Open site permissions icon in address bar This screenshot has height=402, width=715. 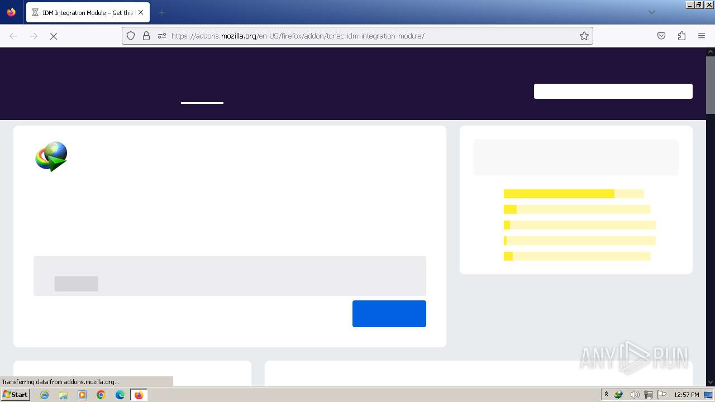[162, 36]
